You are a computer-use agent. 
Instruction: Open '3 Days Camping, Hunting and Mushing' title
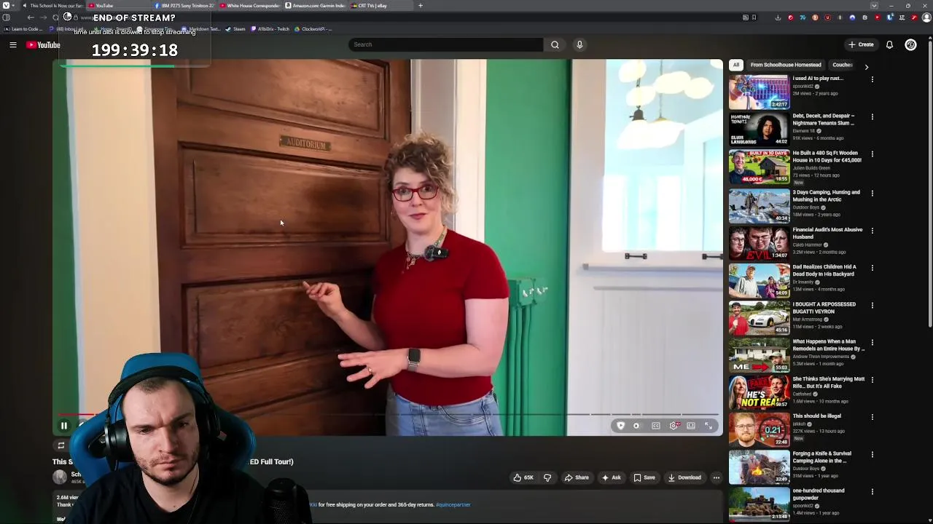pos(826,196)
